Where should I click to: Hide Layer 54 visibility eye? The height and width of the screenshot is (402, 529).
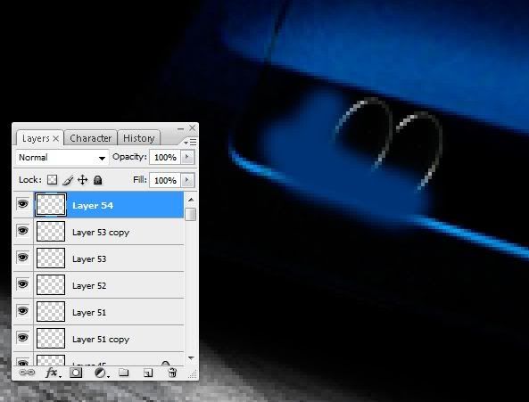click(22, 204)
